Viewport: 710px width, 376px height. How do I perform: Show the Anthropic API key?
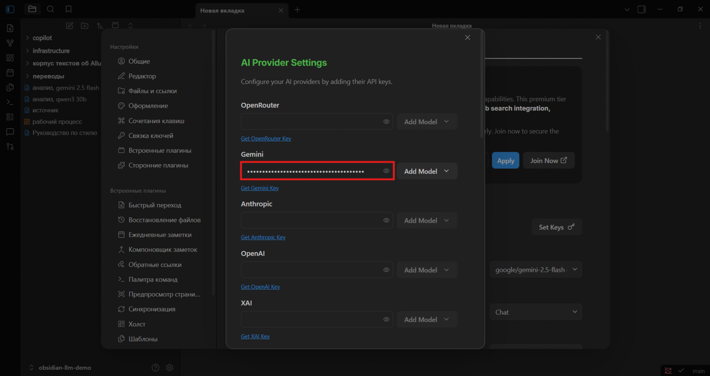point(386,221)
